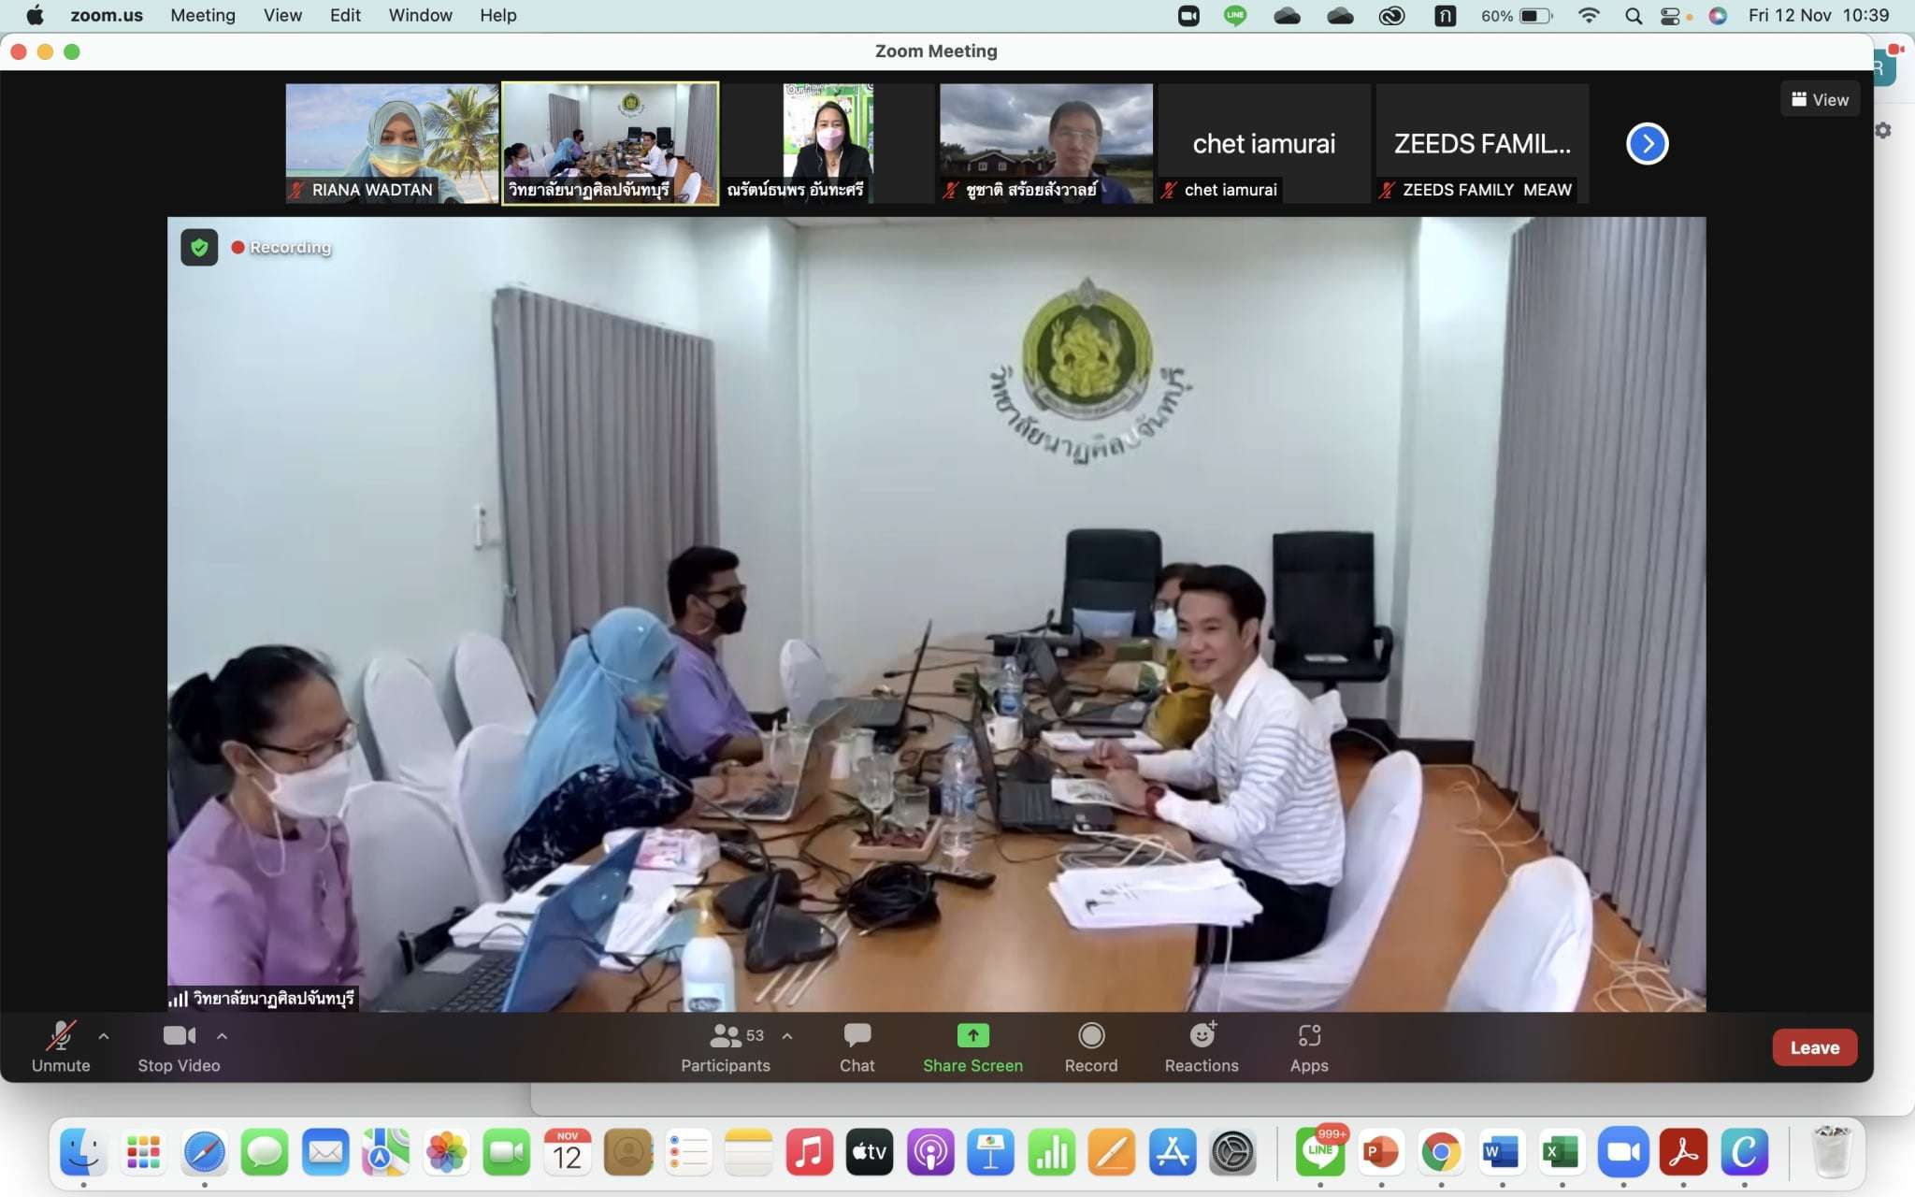1915x1197 pixels.
Task: Open the Chat bubble icon
Action: (857, 1036)
